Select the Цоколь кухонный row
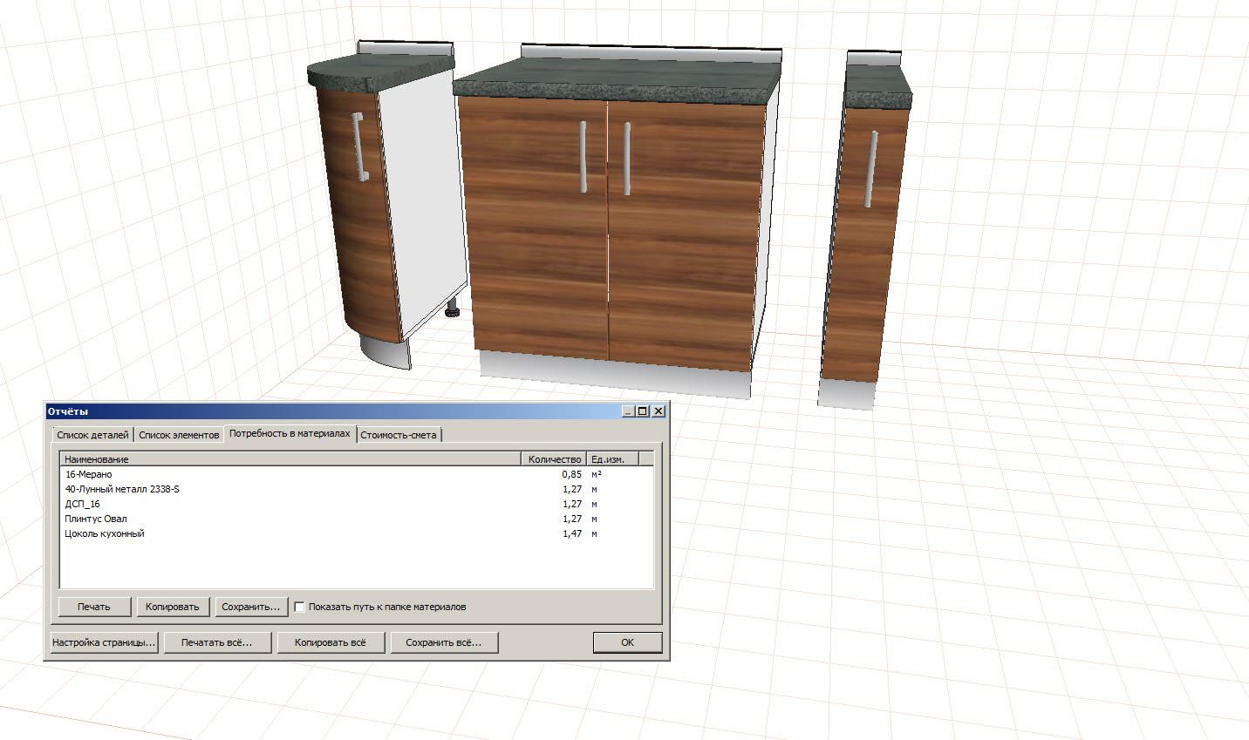Screen dimensions: 1249x740 pyautogui.click(x=356, y=533)
